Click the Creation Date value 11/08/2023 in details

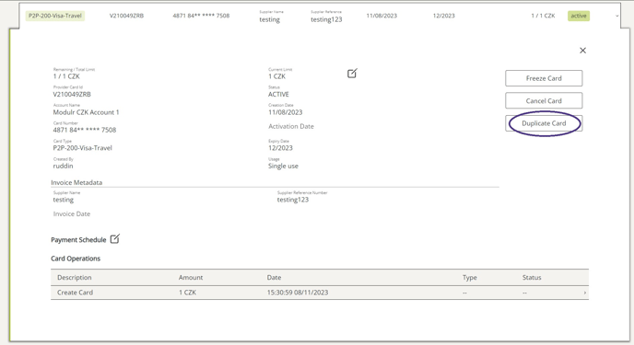pos(285,112)
